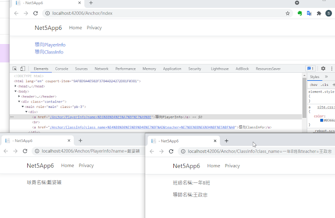This screenshot has width=335, height=218.
Task: Toggle the .cls class editor button
Action: (325, 85)
